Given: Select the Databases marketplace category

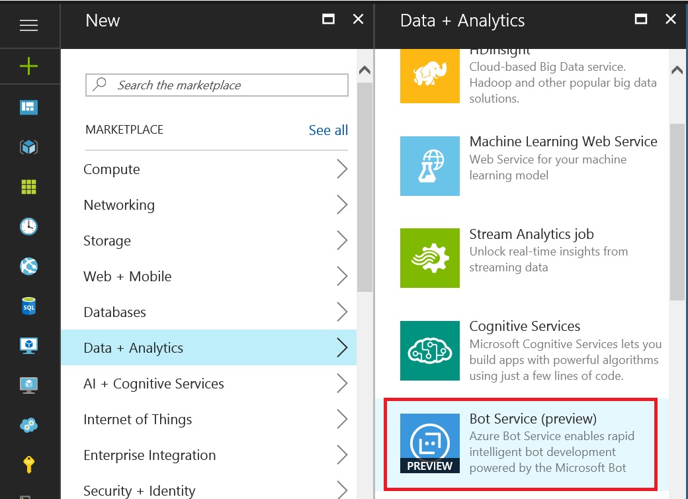Looking at the screenshot, I should coord(209,312).
